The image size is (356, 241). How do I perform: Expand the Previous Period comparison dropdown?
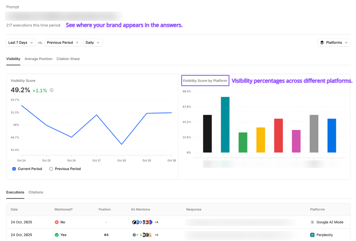tap(63, 43)
